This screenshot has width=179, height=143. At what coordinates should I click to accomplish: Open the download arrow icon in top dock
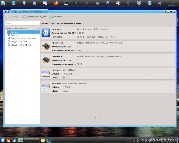(x=24, y=3)
